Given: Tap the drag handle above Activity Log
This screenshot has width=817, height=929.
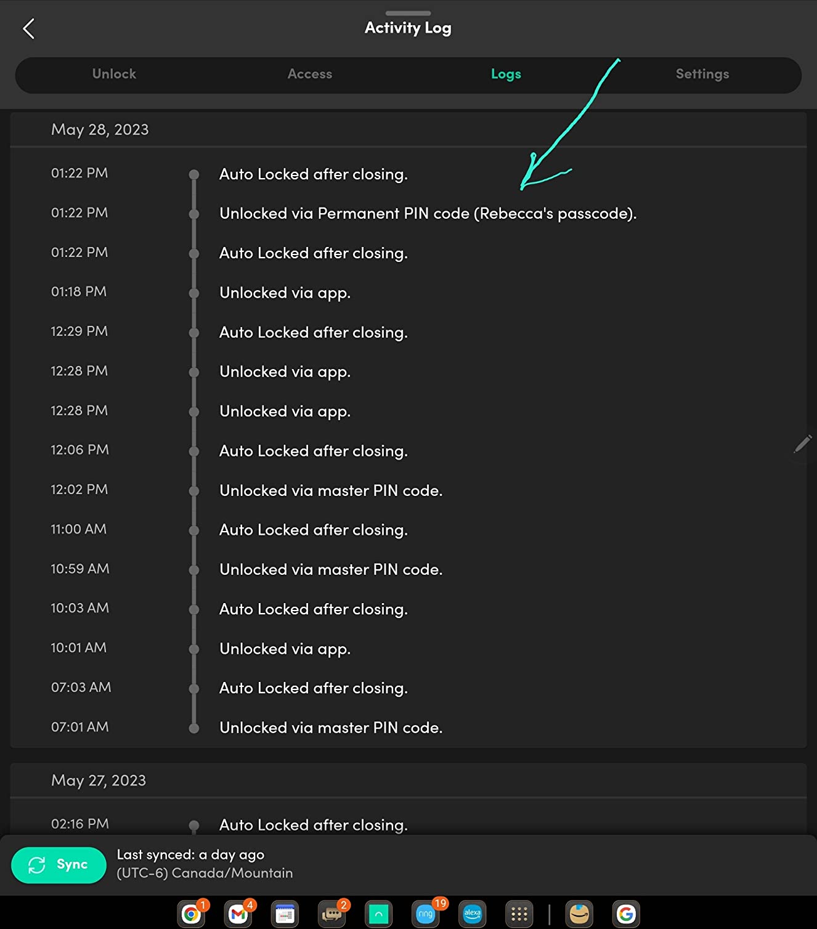Looking at the screenshot, I should pyautogui.click(x=408, y=13).
